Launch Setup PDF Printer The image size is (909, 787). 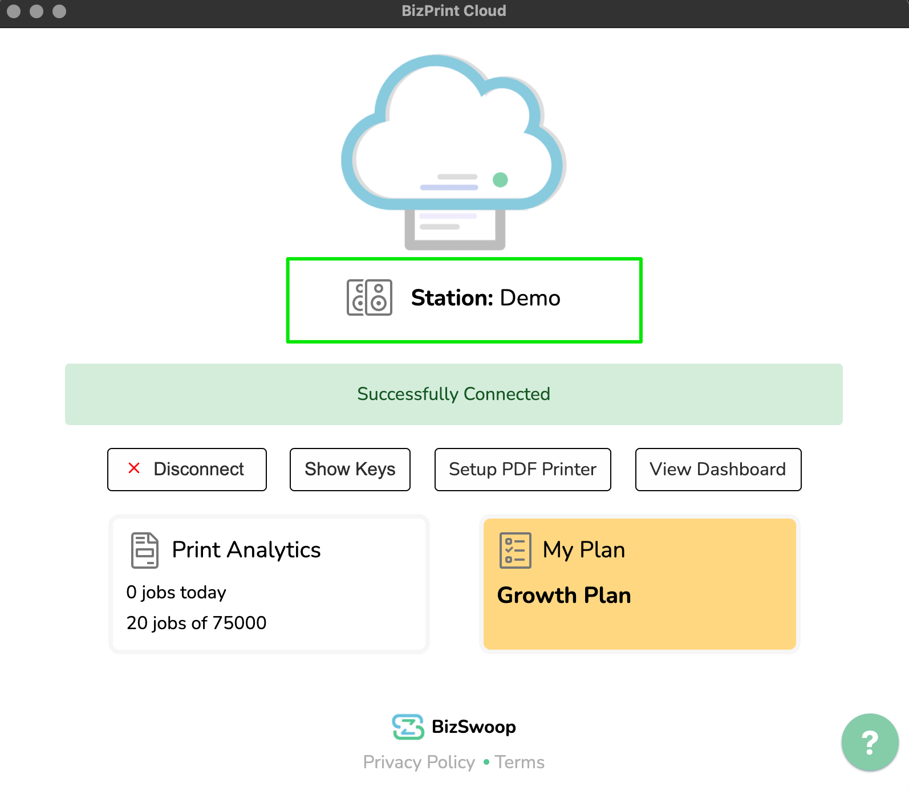523,469
